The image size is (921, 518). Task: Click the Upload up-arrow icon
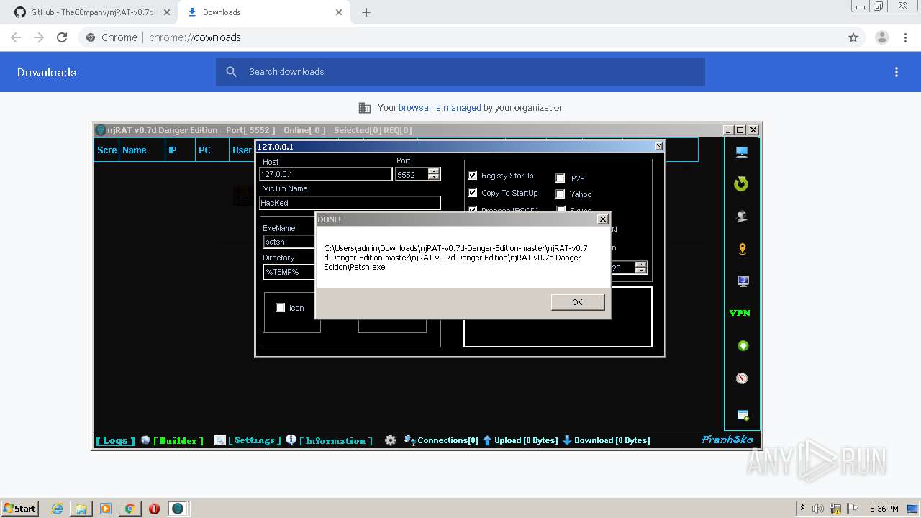click(x=487, y=440)
